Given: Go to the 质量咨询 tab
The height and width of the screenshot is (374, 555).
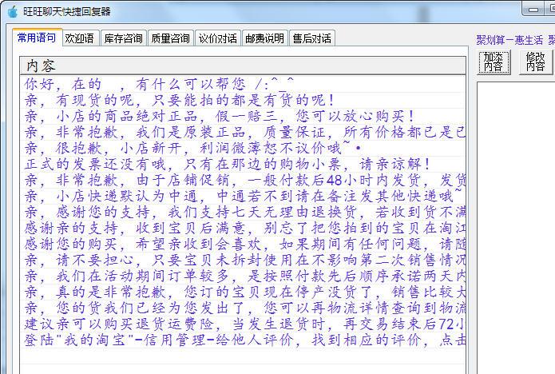Looking at the screenshot, I should (170, 38).
